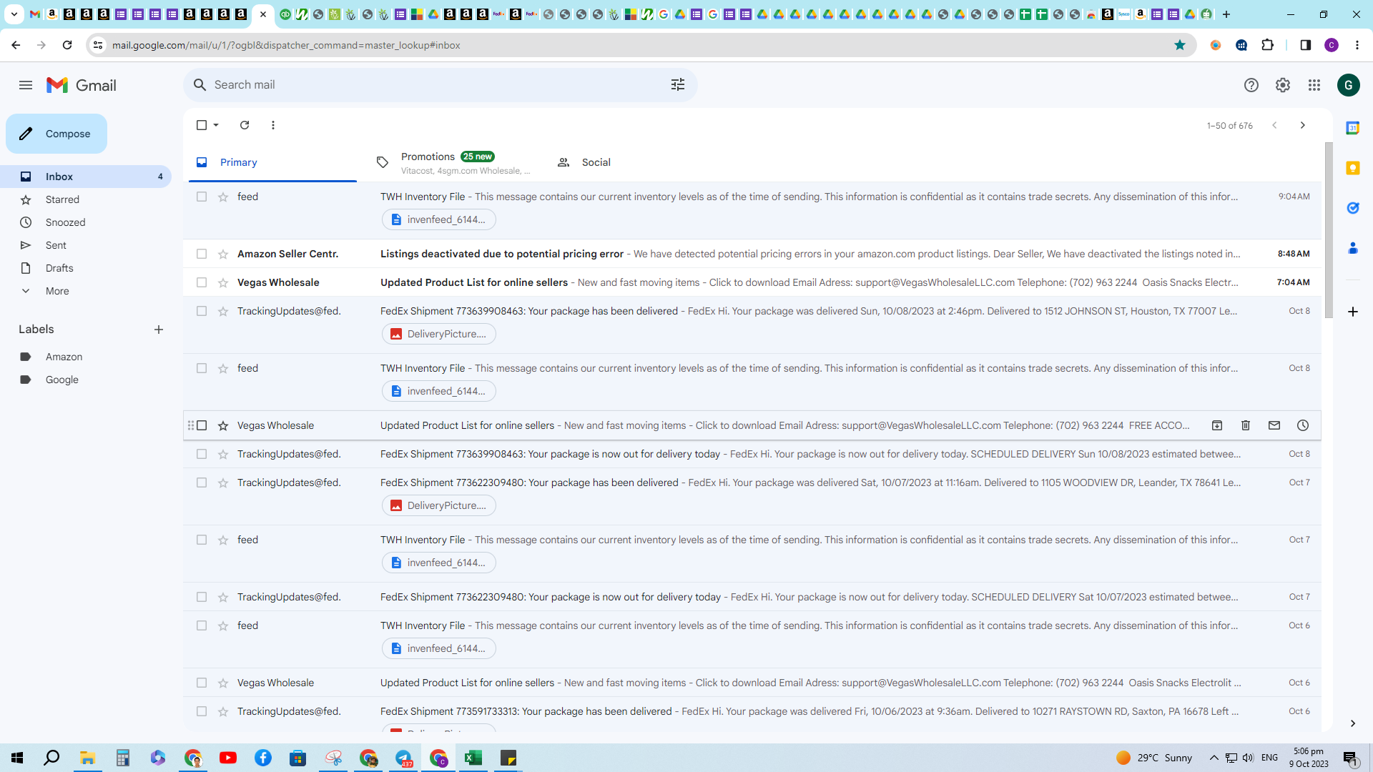Get add-ons with the side panel plus icon
This screenshot has height=772, width=1373.
point(1352,312)
